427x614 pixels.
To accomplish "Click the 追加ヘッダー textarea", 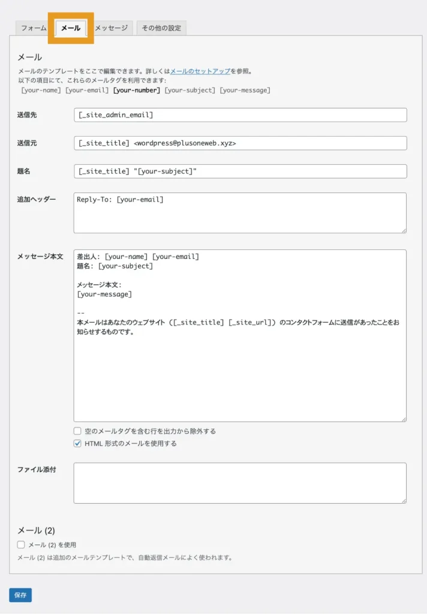I will tap(240, 213).
